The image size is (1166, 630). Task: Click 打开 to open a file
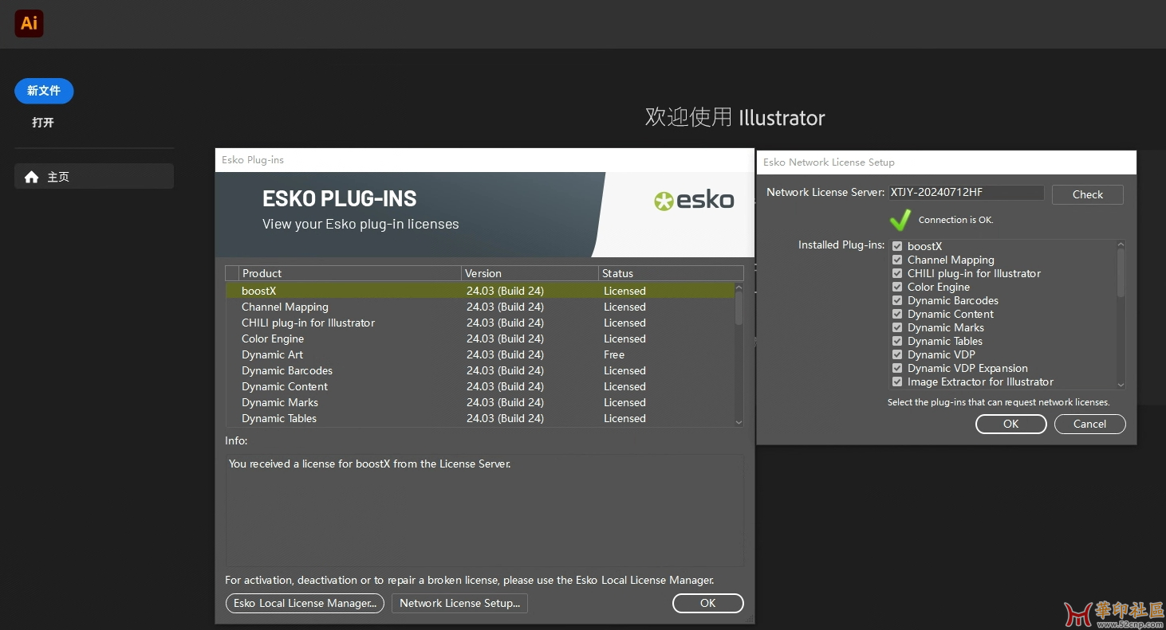click(43, 123)
